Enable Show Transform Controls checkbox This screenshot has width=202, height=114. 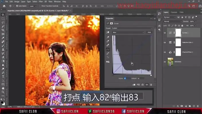point(40,6)
